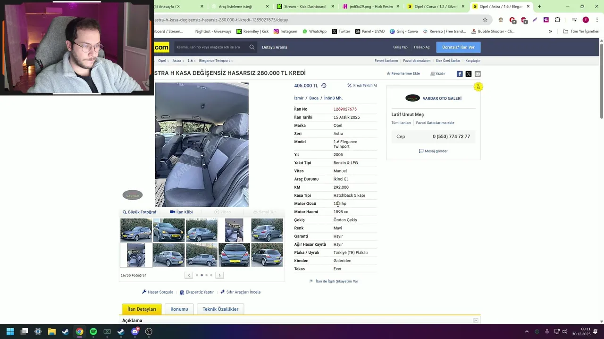
Task: View price history icon next to 405.000 TL
Action: point(324,86)
